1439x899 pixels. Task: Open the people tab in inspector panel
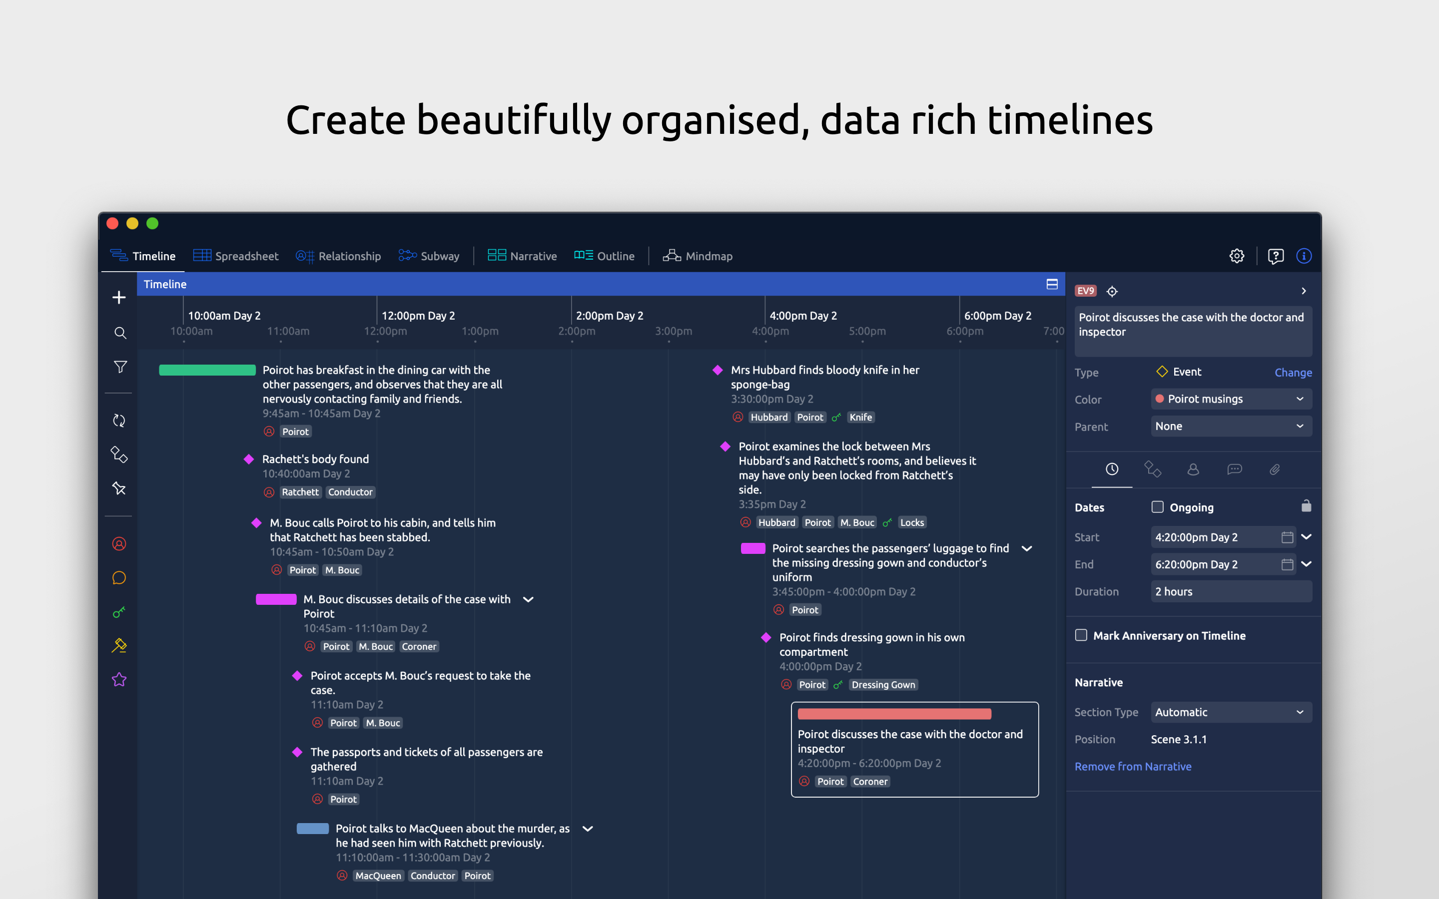(1193, 469)
